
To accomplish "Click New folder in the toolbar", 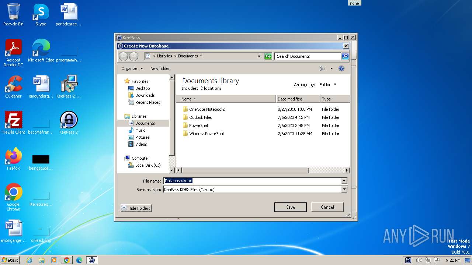I will pos(160,68).
